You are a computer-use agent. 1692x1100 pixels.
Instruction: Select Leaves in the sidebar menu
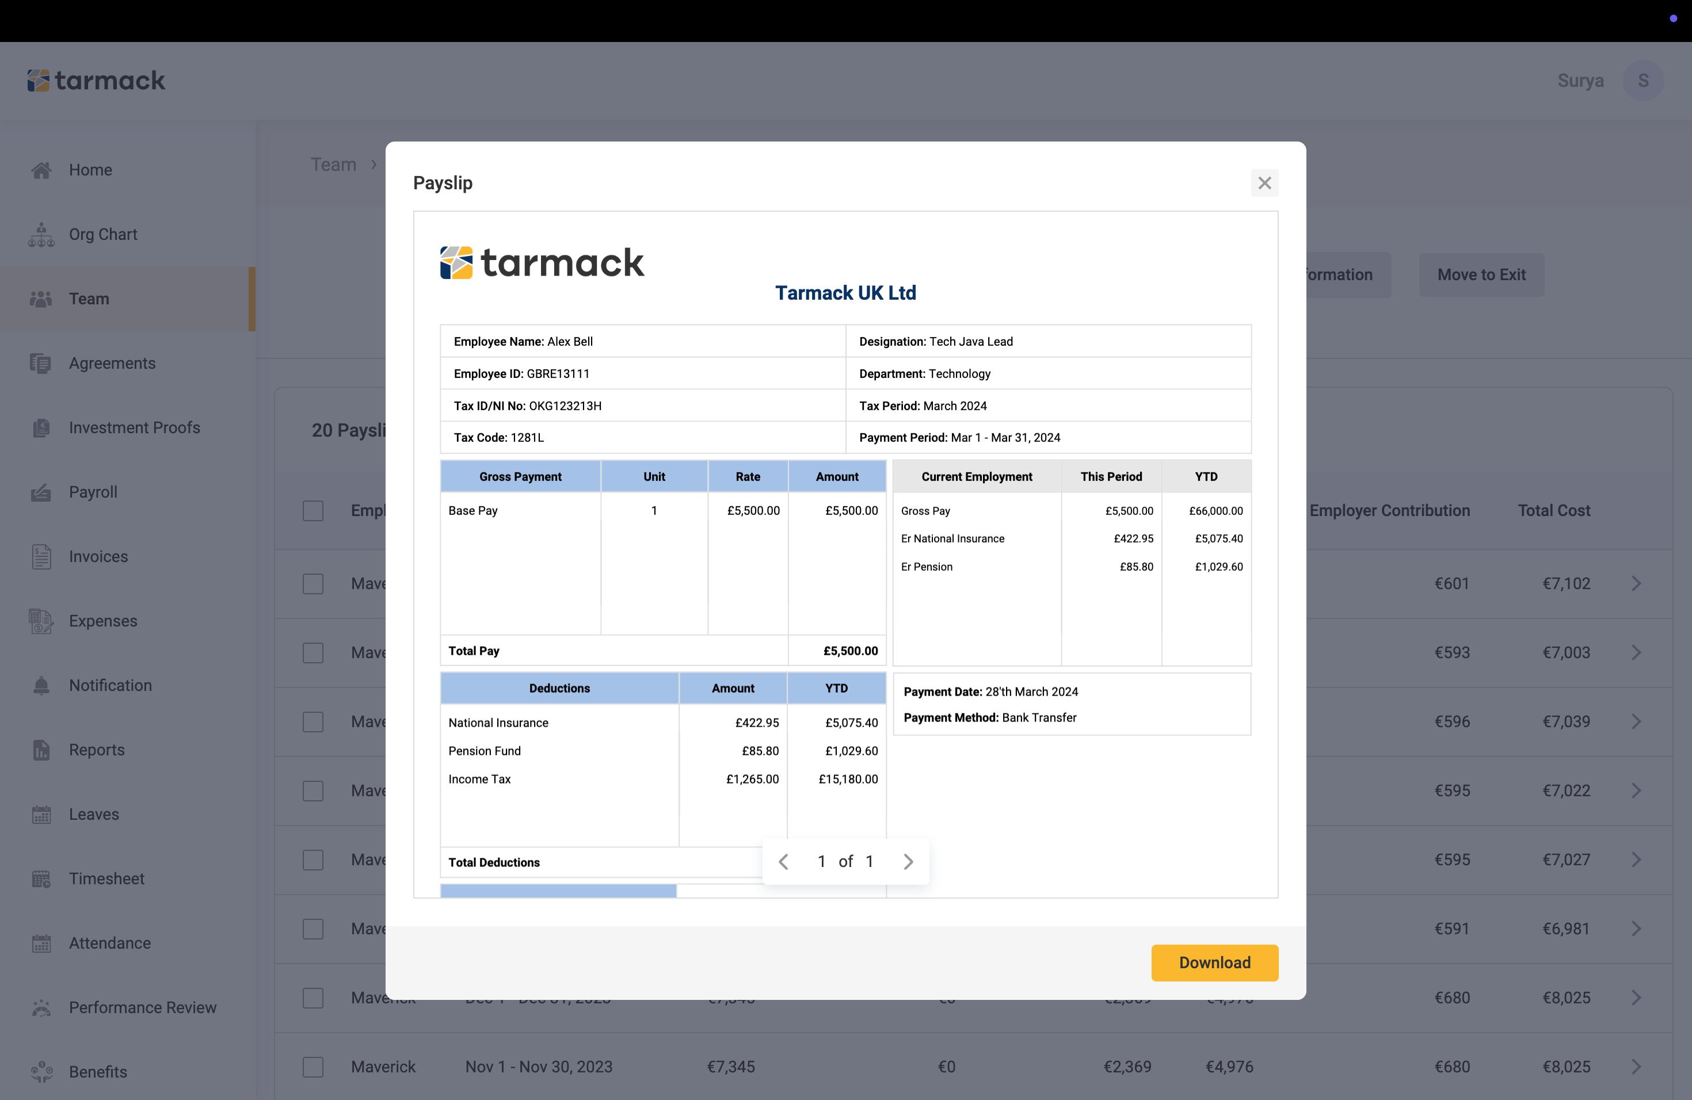[x=94, y=814]
